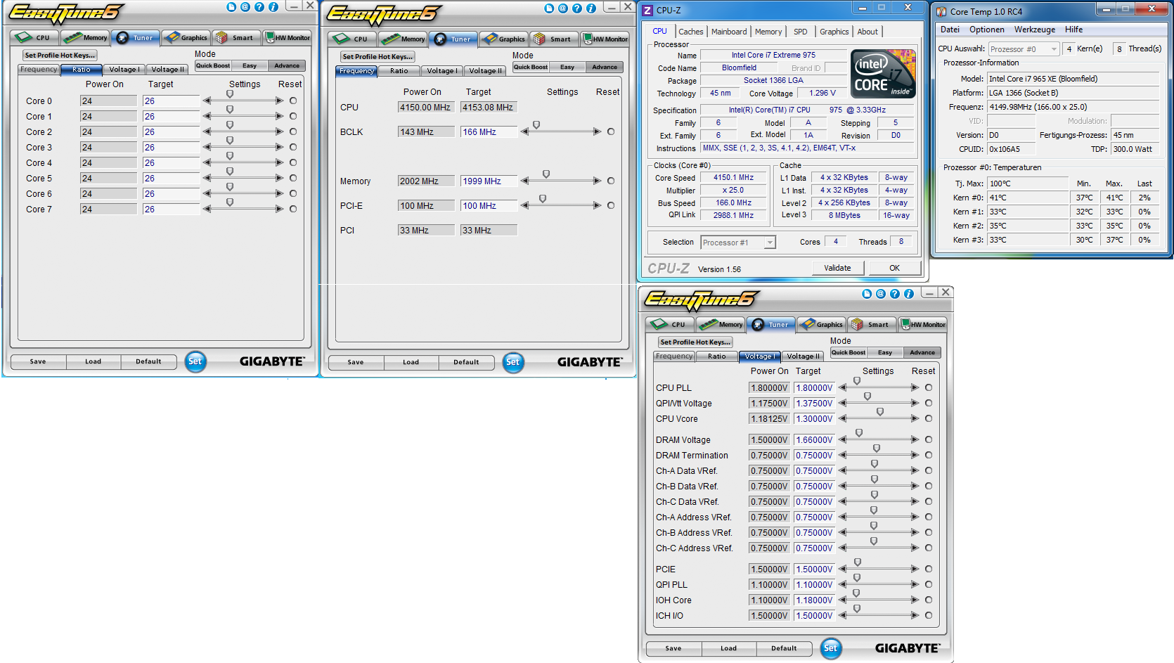
Task: Open the Hilfe menu in Core Temp
Action: 1073,30
